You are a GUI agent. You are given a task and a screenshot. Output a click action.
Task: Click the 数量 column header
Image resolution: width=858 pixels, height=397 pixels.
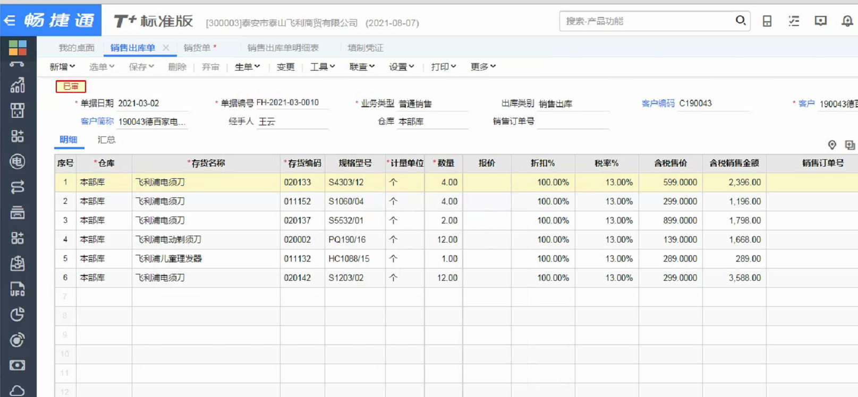pyautogui.click(x=444, y=163)
